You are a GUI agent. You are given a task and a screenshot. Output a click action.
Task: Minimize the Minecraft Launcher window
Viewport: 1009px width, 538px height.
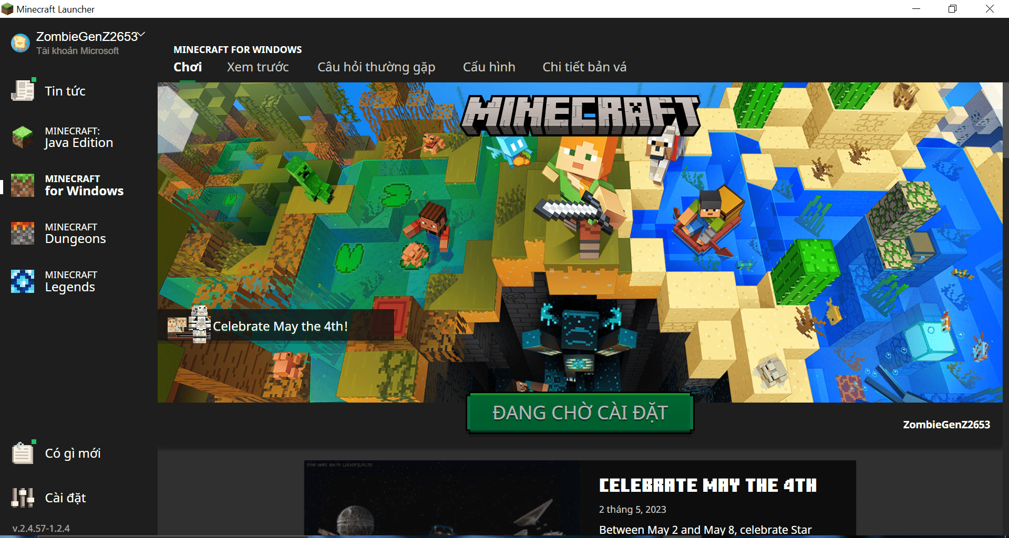pos(916,9)
